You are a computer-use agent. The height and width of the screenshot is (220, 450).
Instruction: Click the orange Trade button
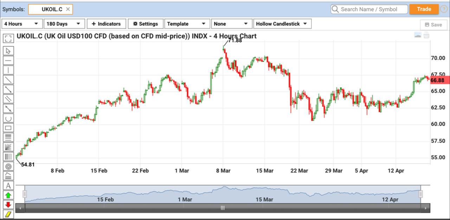424,9
